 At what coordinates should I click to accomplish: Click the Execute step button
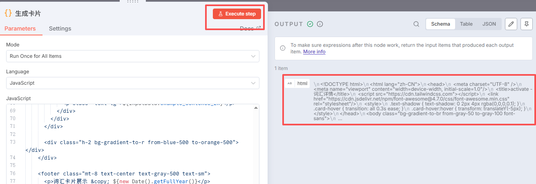click(x=237, y=14)
